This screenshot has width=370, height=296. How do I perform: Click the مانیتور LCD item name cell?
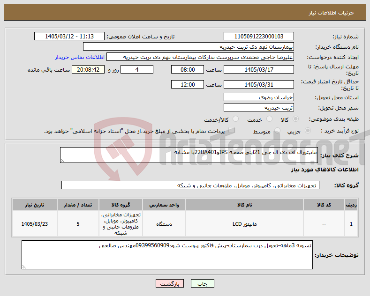(244, 224)
